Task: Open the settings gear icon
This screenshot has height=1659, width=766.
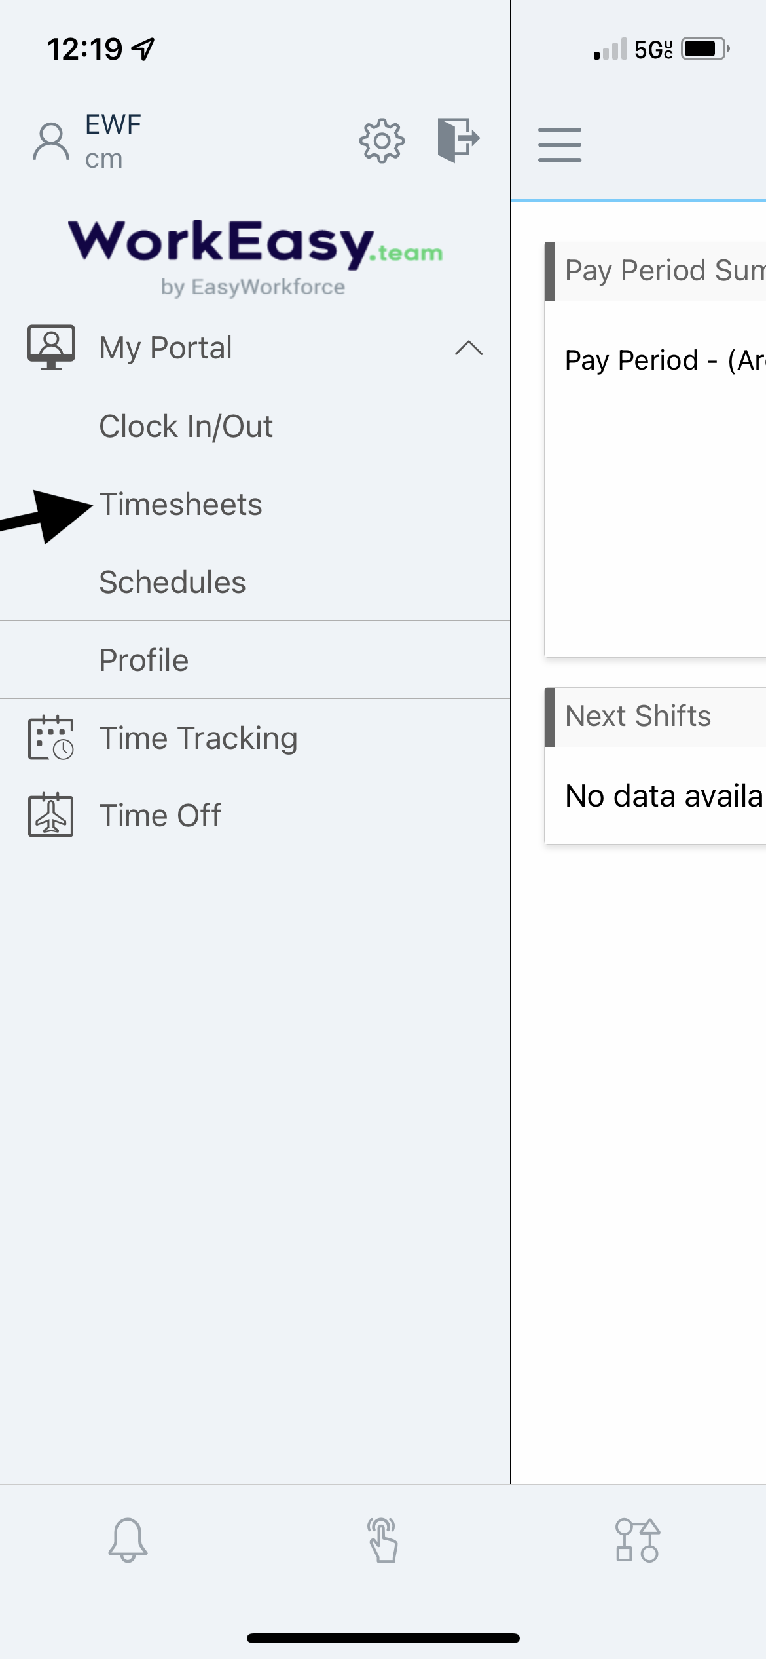Action: 382,140
